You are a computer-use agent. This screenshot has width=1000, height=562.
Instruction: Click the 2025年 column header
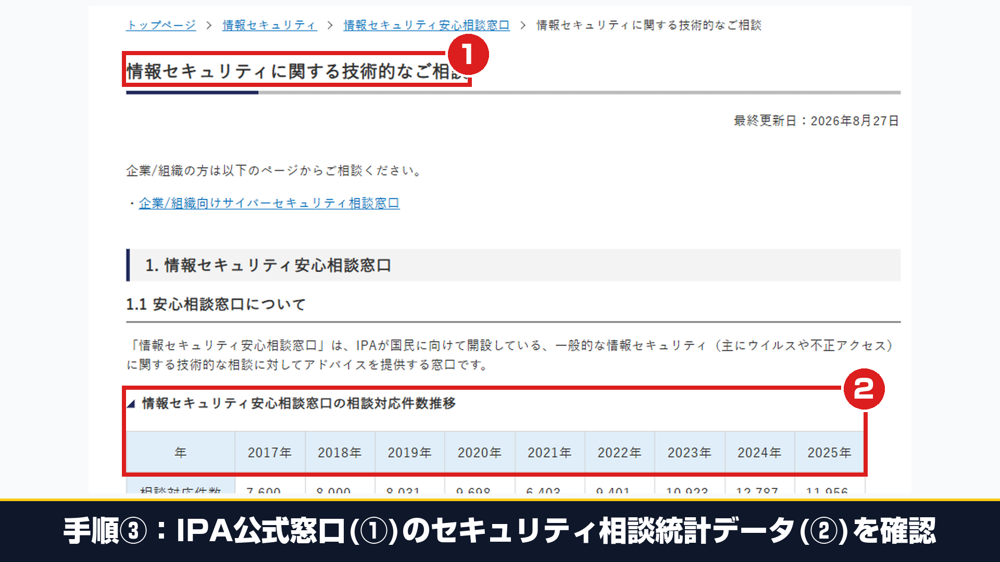pyautogui.click(x=829, y=452)
